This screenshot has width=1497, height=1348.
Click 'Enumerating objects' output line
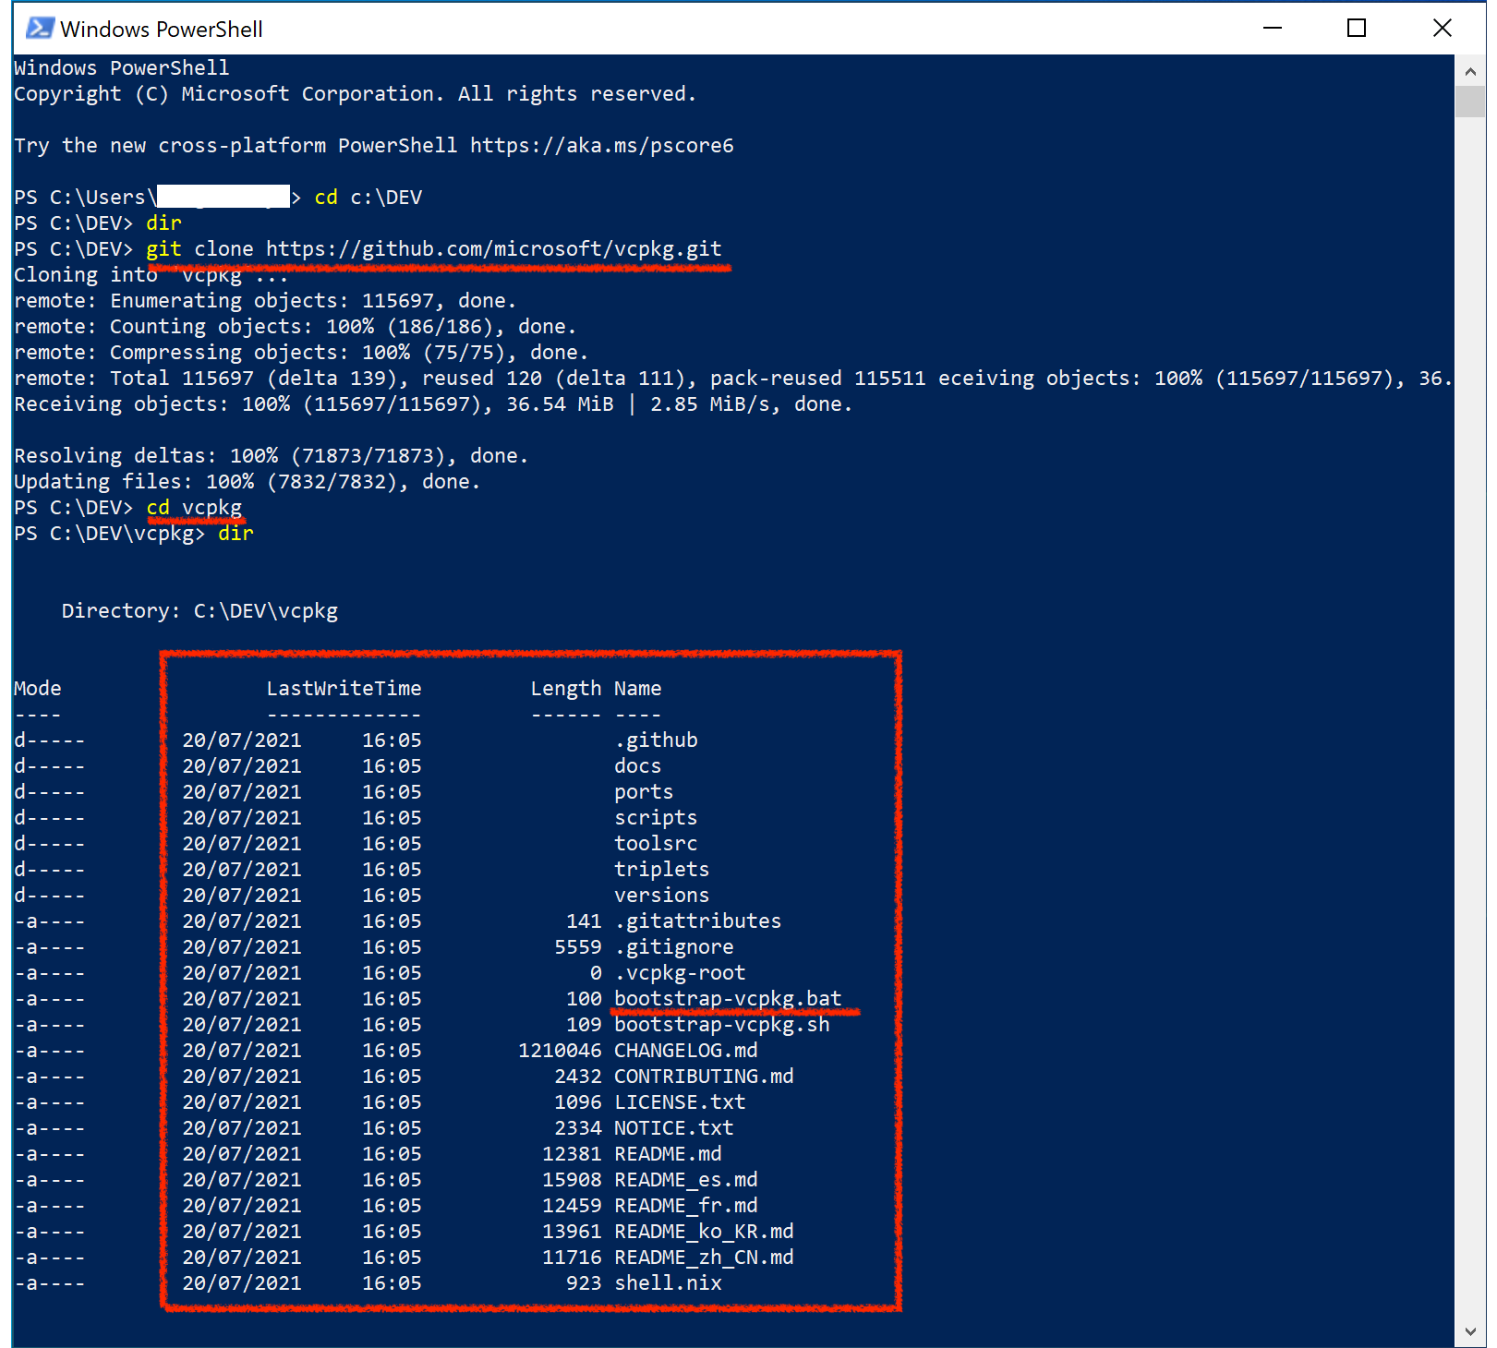pos(265,301)
